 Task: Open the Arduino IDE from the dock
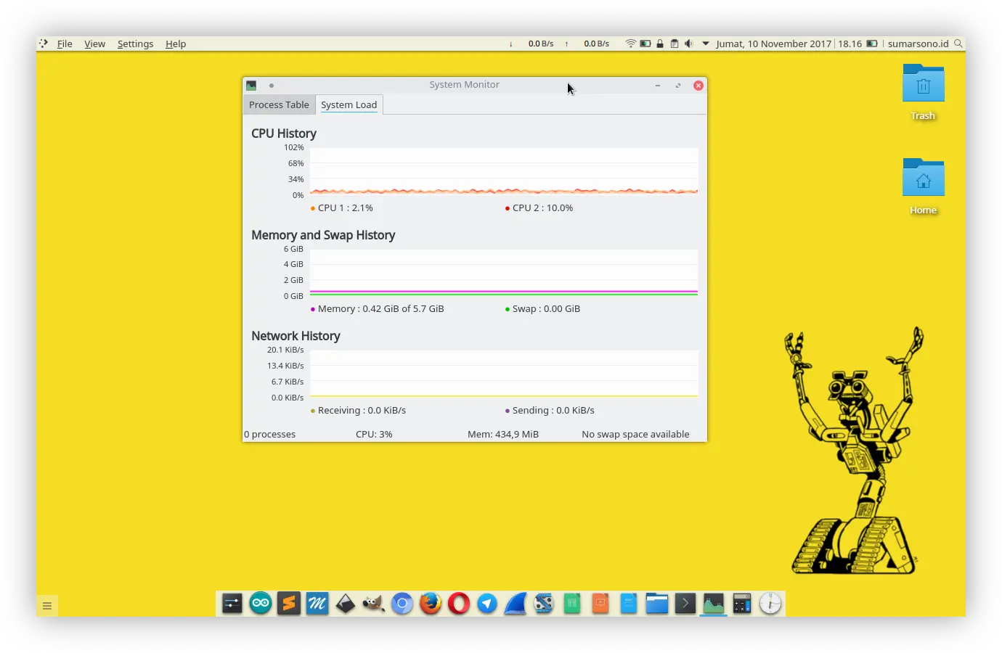coord(261,603)
